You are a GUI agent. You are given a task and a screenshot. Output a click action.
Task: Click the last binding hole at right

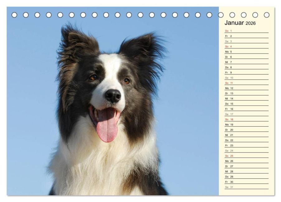[267, 15]
